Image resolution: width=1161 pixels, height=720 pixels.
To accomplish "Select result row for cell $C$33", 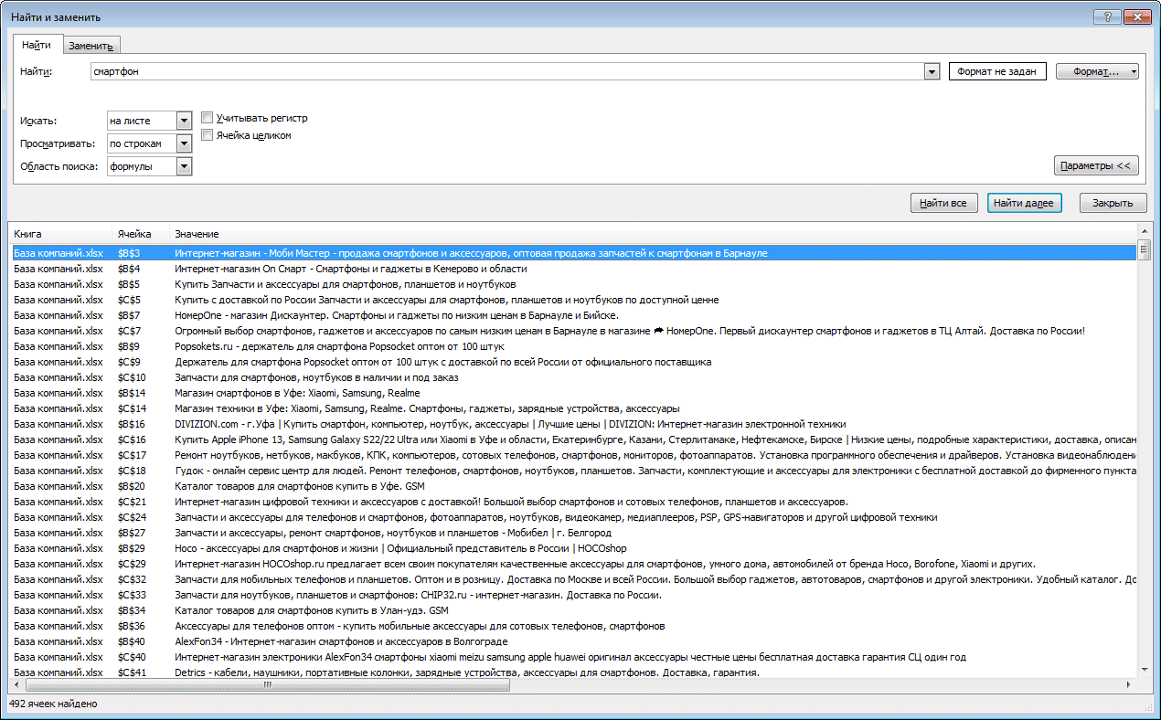I will pyautogui.click(x=573, y=595).
